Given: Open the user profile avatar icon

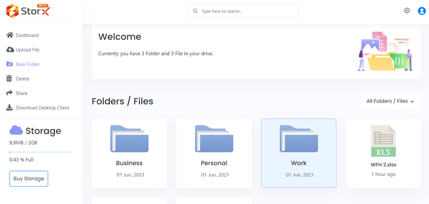Looking at the screenshot, I should [422, 11].
